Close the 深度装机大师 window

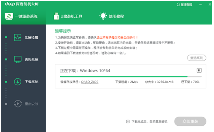tap(210, 4)
